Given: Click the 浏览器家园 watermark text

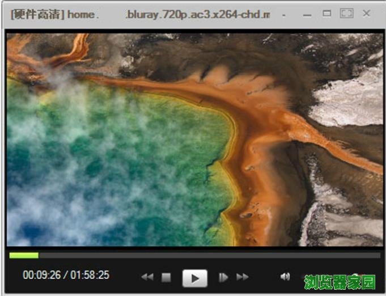Looking at the screenshot, I should pyautogui.click(x=340, y=282).
